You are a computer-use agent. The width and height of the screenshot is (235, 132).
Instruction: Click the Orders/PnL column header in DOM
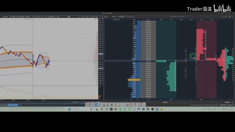[x=116, y=20]
